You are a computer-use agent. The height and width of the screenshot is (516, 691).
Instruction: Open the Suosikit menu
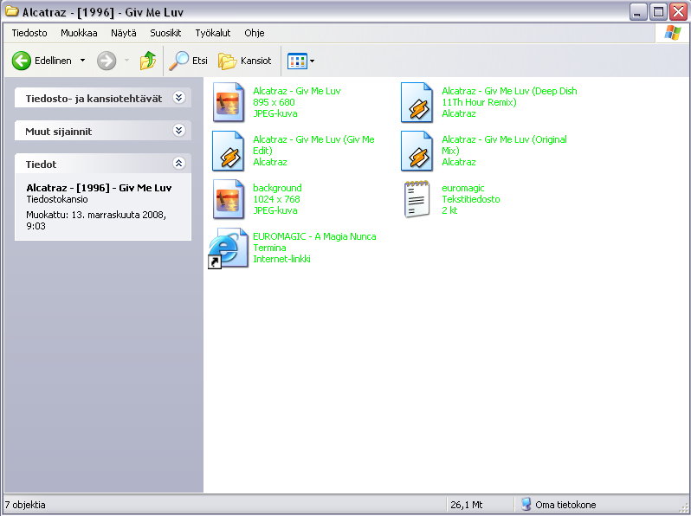(x=165, y=33)
